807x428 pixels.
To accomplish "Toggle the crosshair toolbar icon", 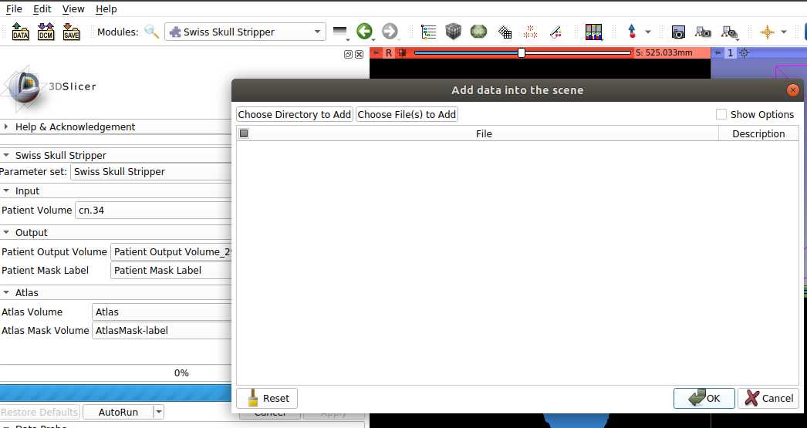I will pyautogui.click(x=767, y=32).
